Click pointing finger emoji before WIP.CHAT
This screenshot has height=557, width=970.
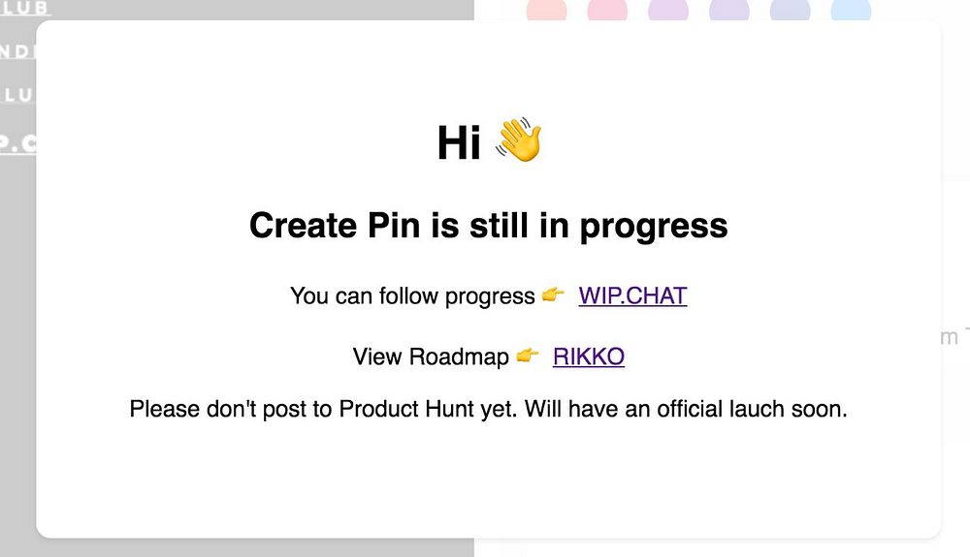554,294
